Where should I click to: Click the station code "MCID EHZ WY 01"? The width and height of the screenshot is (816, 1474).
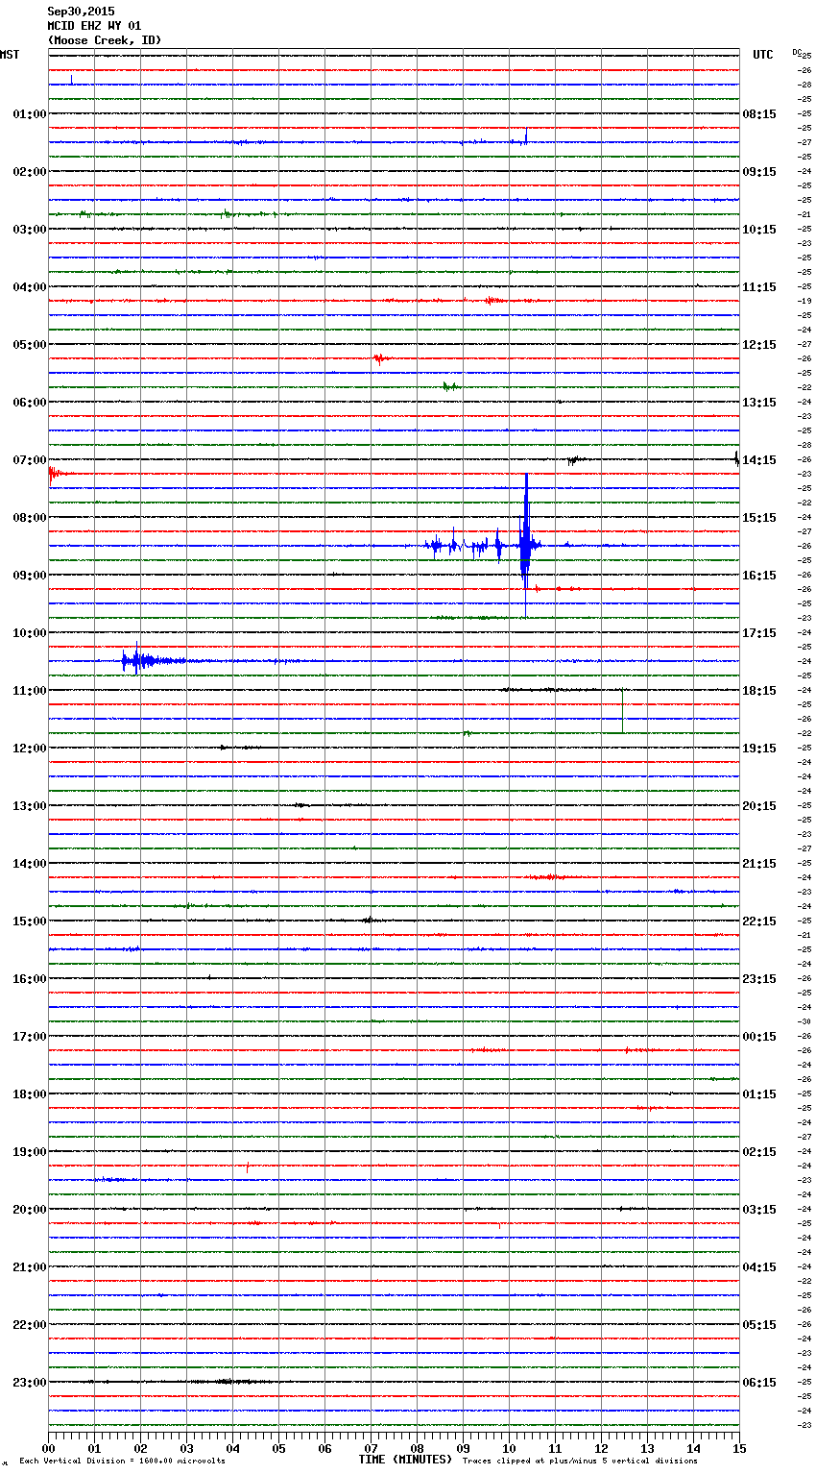pyautogui.click(x=94, y=26)
